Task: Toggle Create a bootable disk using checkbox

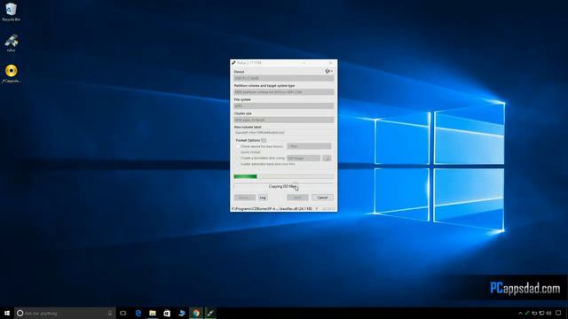Action: coord(238,158)
